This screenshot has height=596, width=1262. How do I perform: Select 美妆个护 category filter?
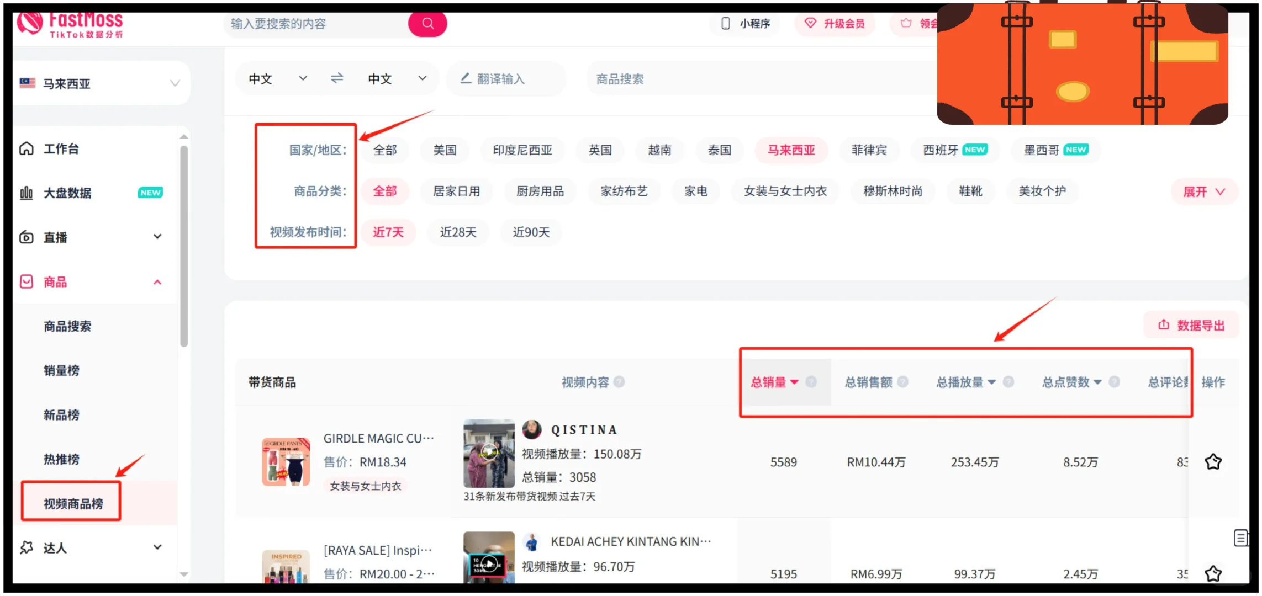click(1042, 191)
